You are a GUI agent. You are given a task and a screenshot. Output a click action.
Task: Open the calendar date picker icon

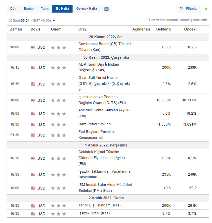click(x=106, y=9)
